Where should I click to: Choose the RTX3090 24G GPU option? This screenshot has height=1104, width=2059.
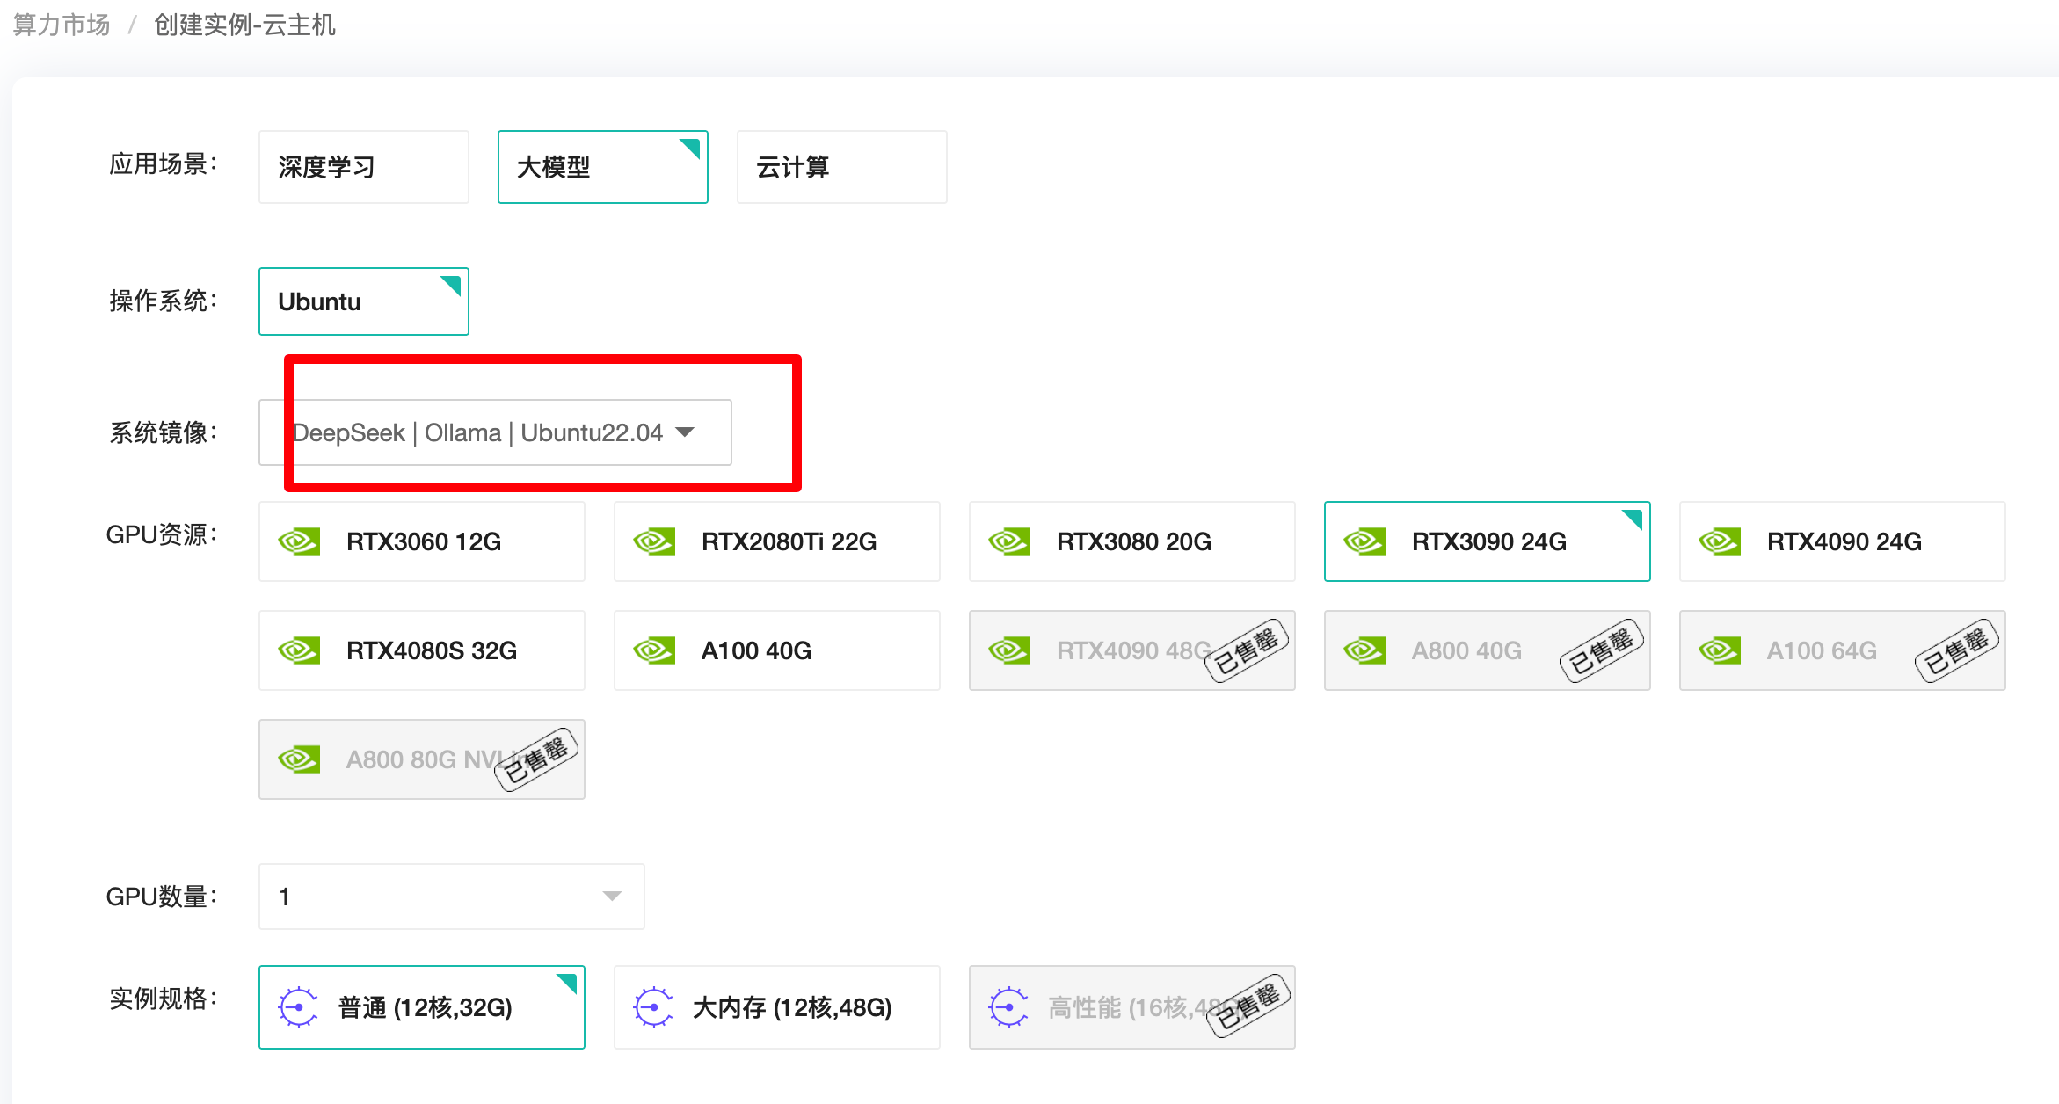(1487, 541)
